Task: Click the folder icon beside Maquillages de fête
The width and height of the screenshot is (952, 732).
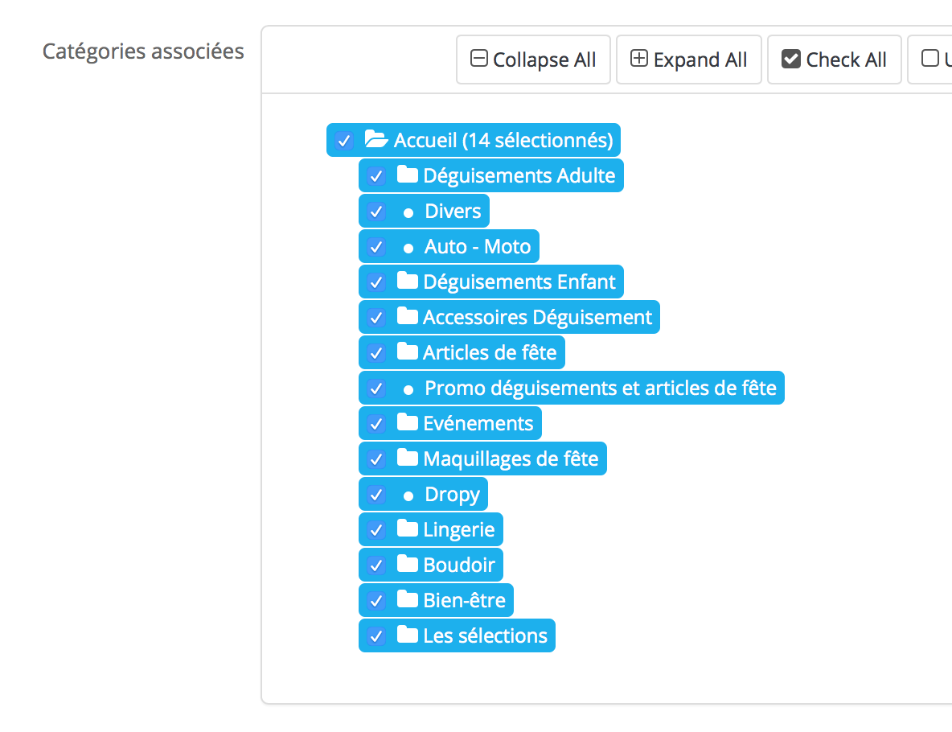Action: 408,458
